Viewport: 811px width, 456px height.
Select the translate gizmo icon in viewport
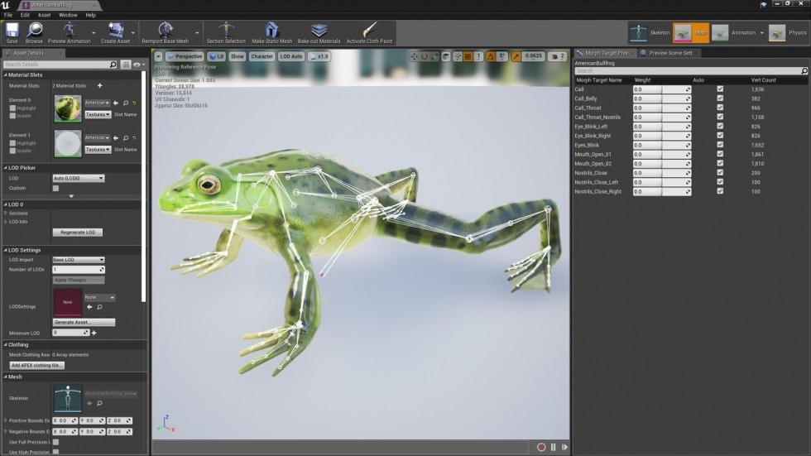click(415, 56)
